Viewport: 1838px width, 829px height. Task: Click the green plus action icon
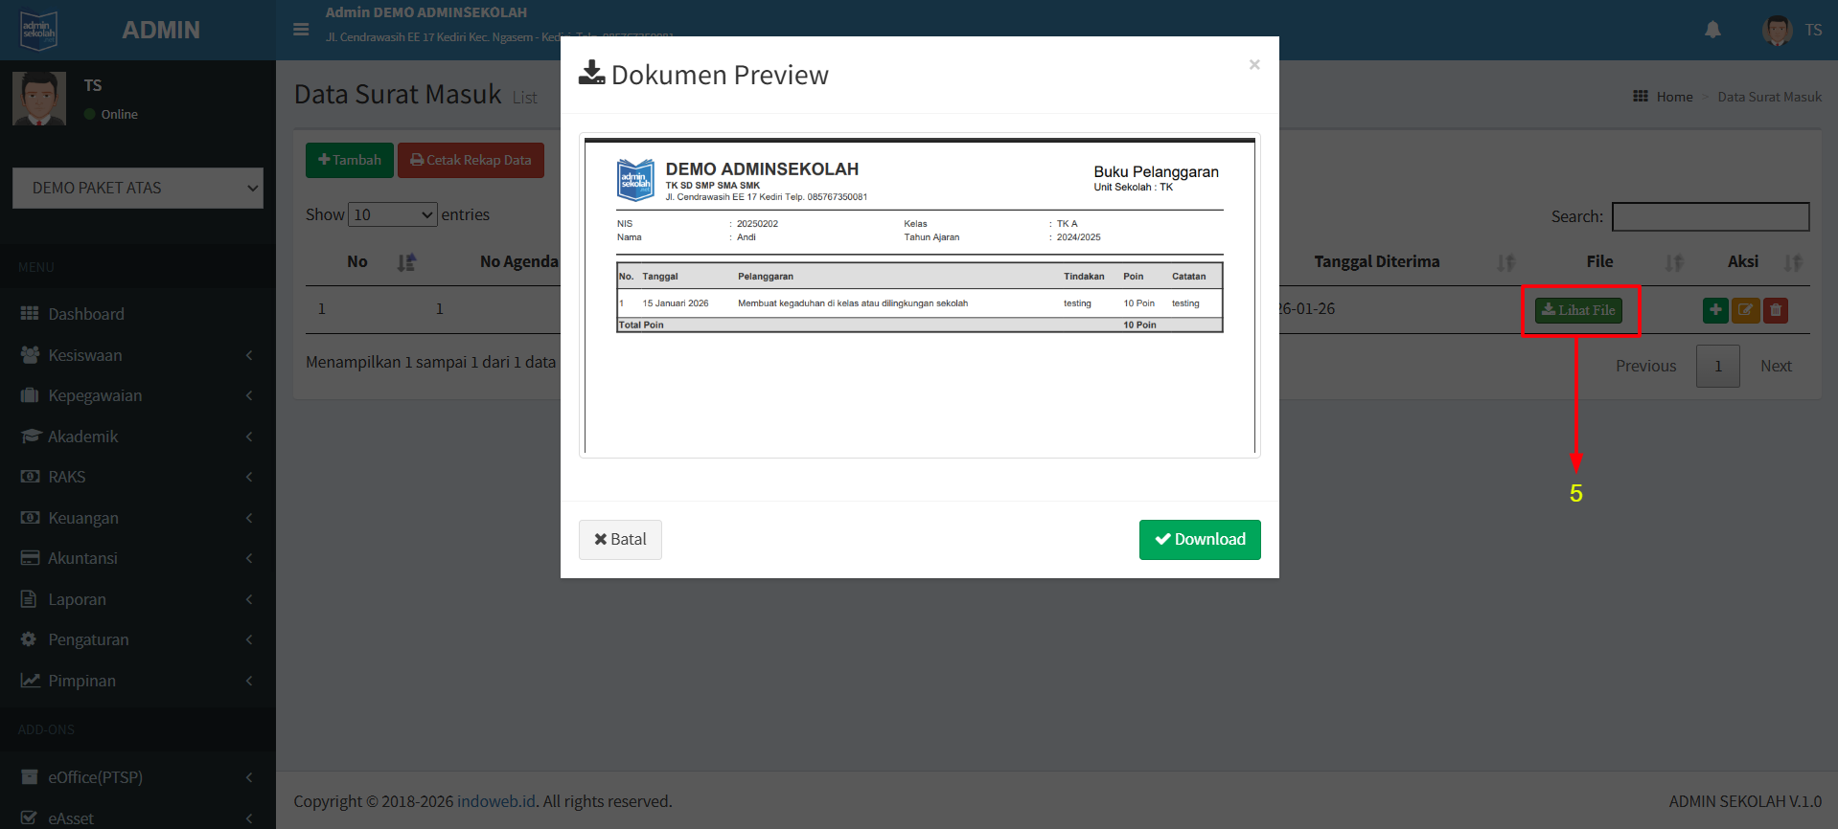(x=1715, y=310)
